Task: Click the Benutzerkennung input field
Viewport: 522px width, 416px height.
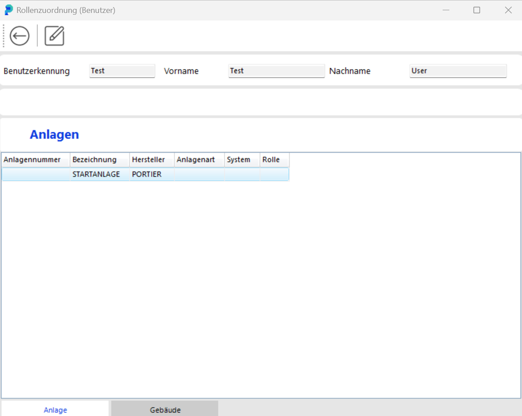Action: pyautogui.click(x=122, y=71)
